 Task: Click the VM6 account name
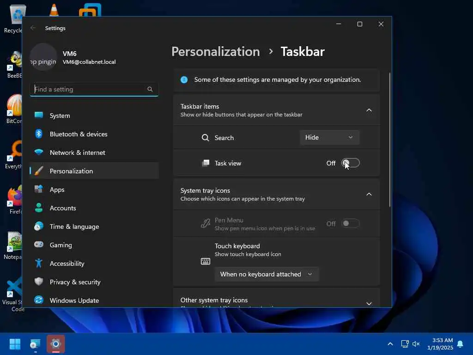coord(69,54)
